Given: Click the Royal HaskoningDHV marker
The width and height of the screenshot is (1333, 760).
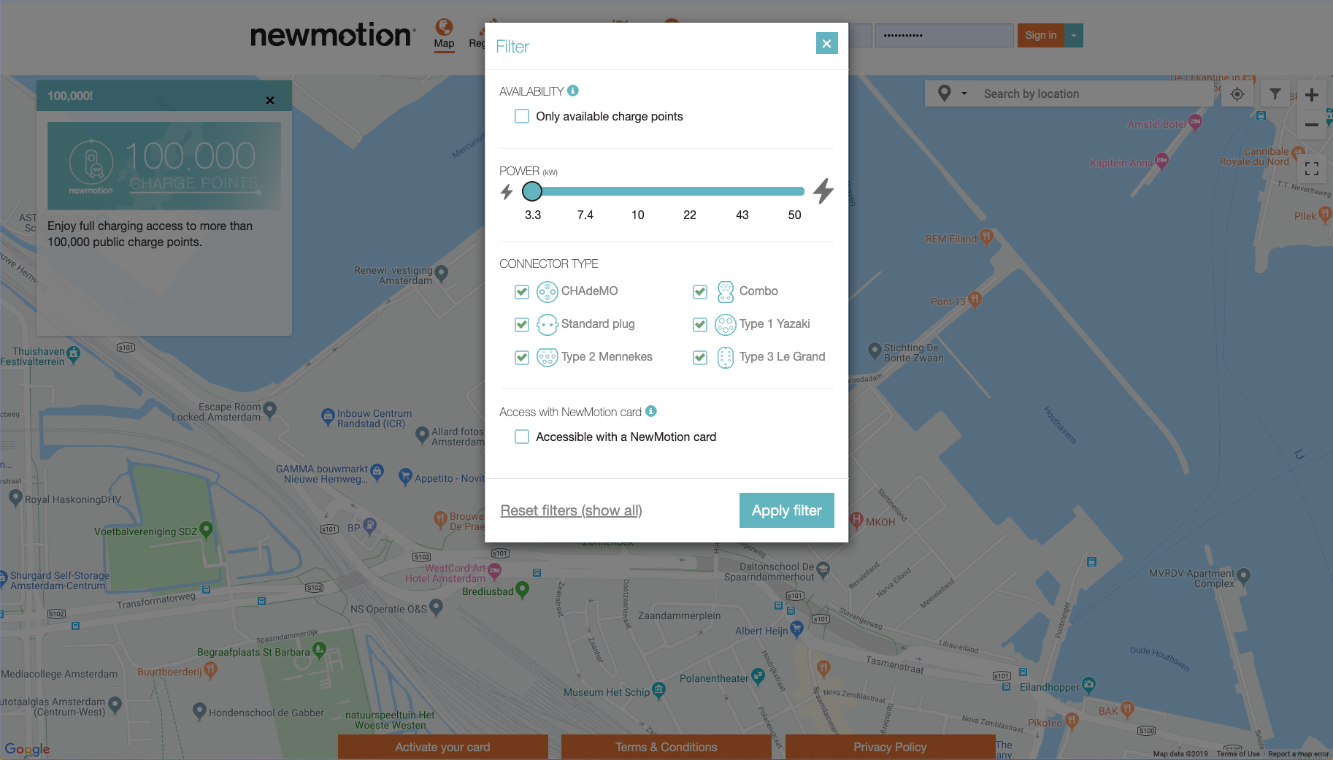Looking at the screenshot, I should coord(15,498).
